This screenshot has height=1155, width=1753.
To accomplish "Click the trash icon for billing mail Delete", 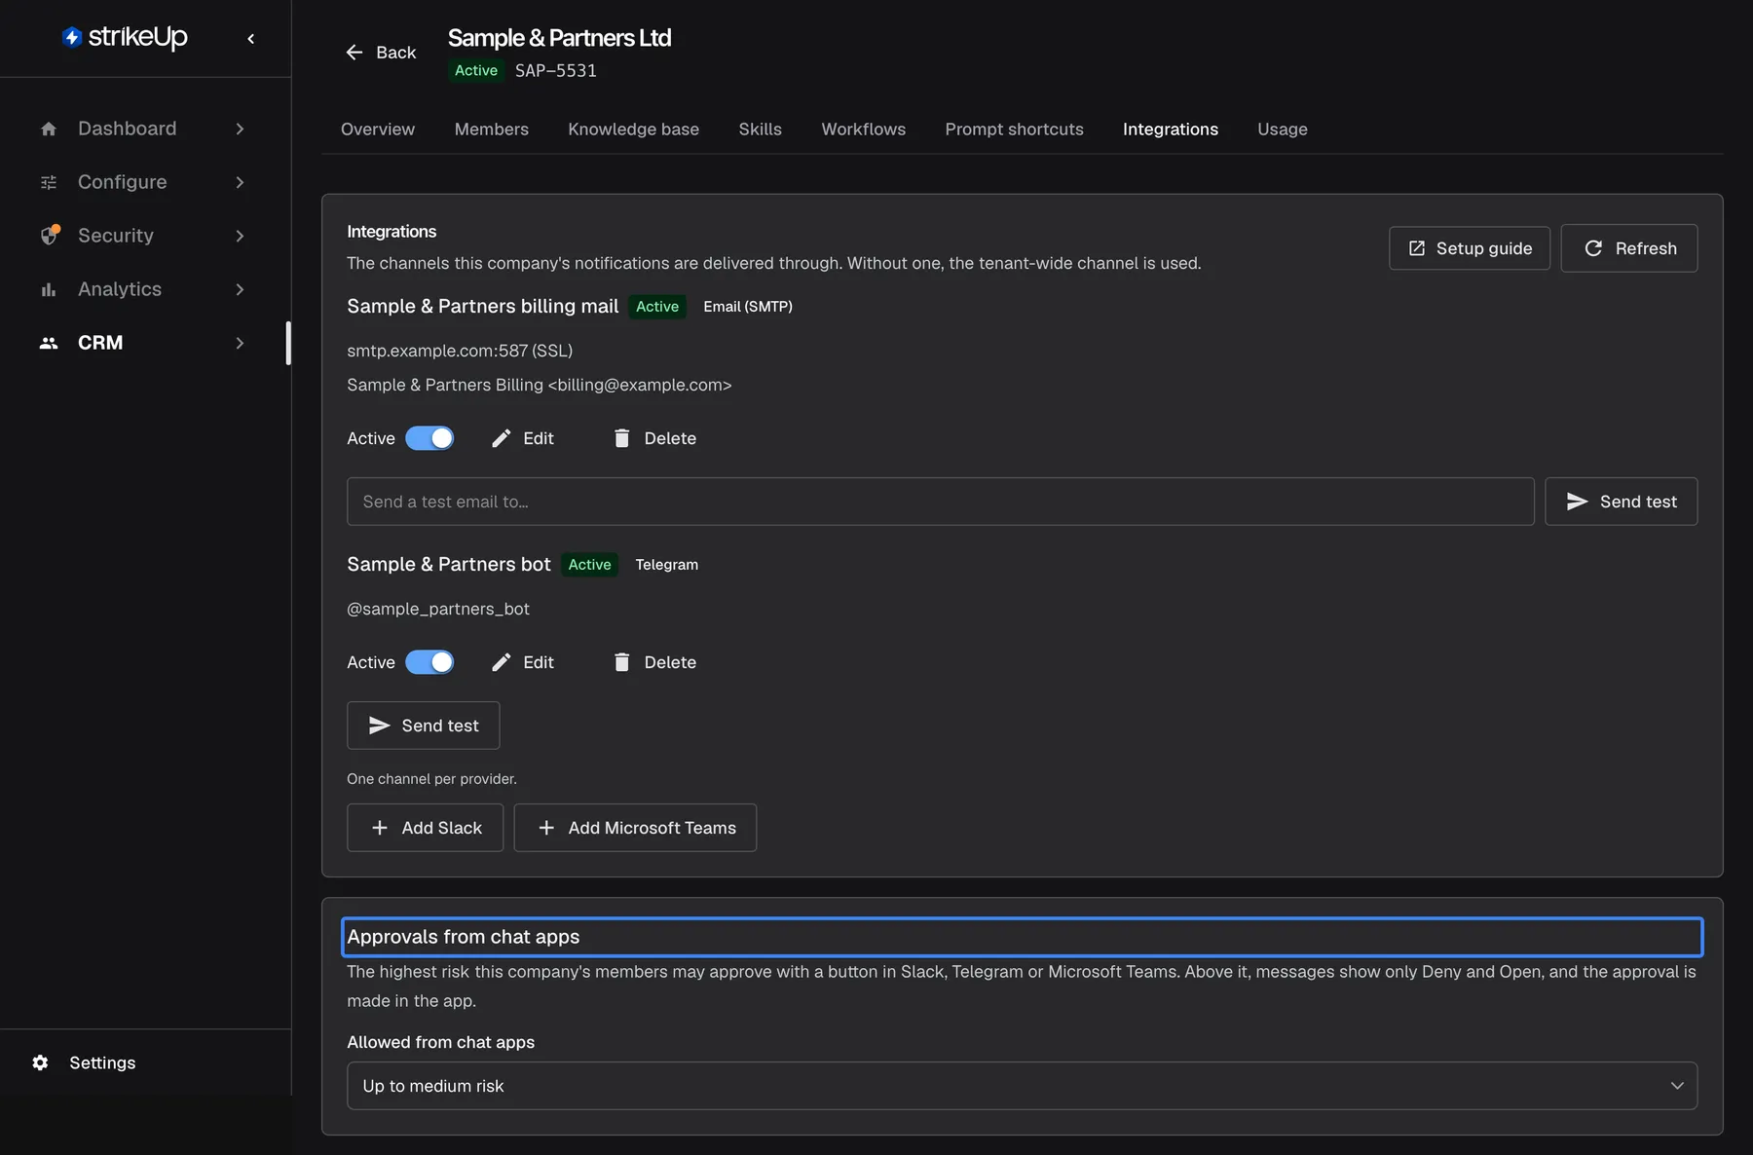I will pyautogui.click(x=621, y=438).
